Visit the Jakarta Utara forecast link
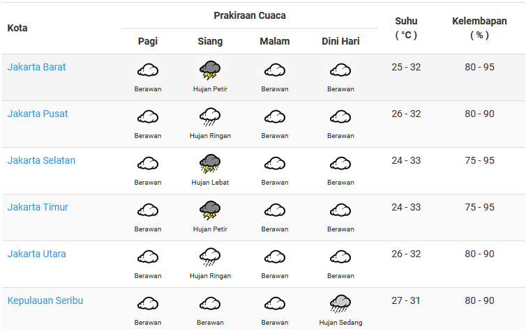Screen dimensions: 526x329 37,254
